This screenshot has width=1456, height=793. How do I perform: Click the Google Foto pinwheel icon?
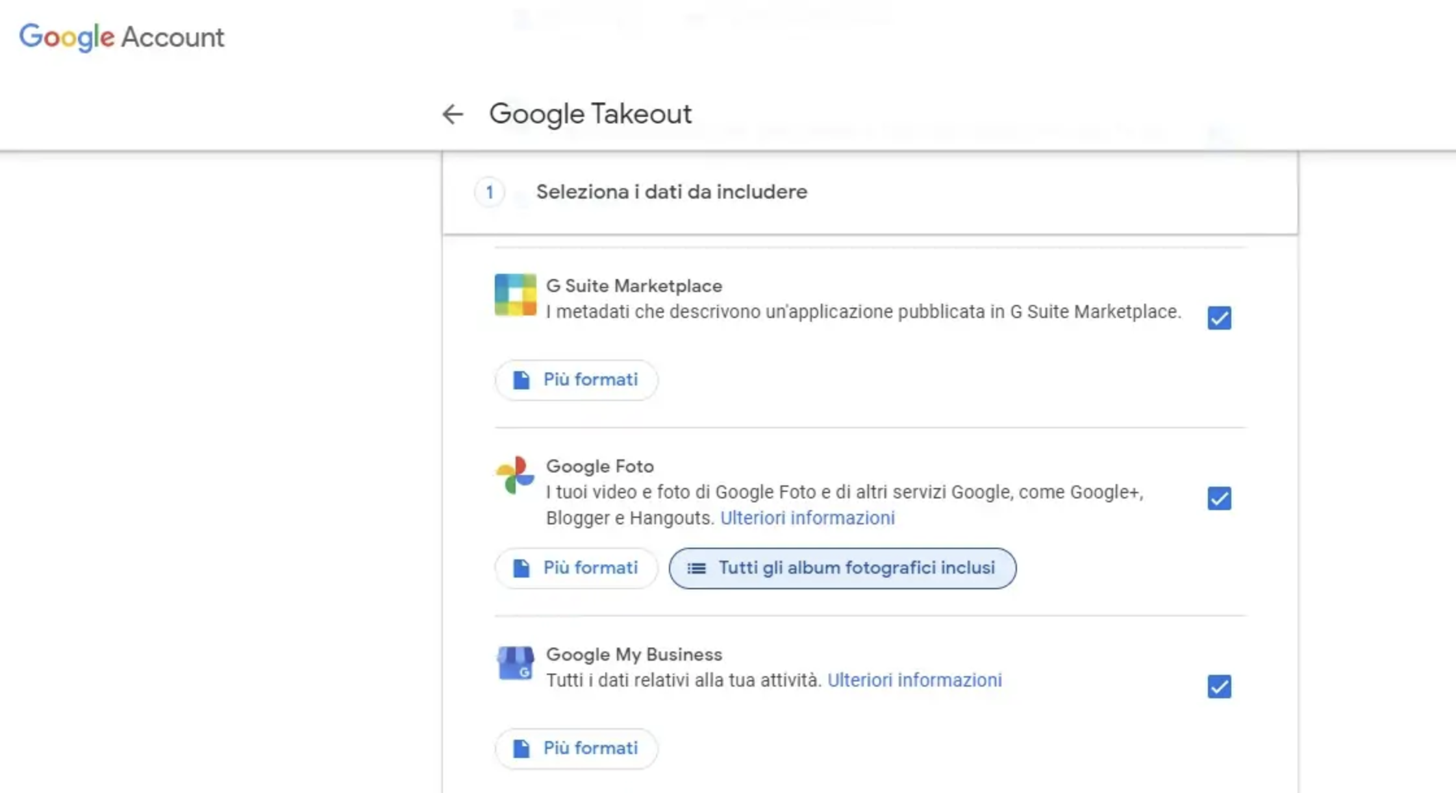515,474
